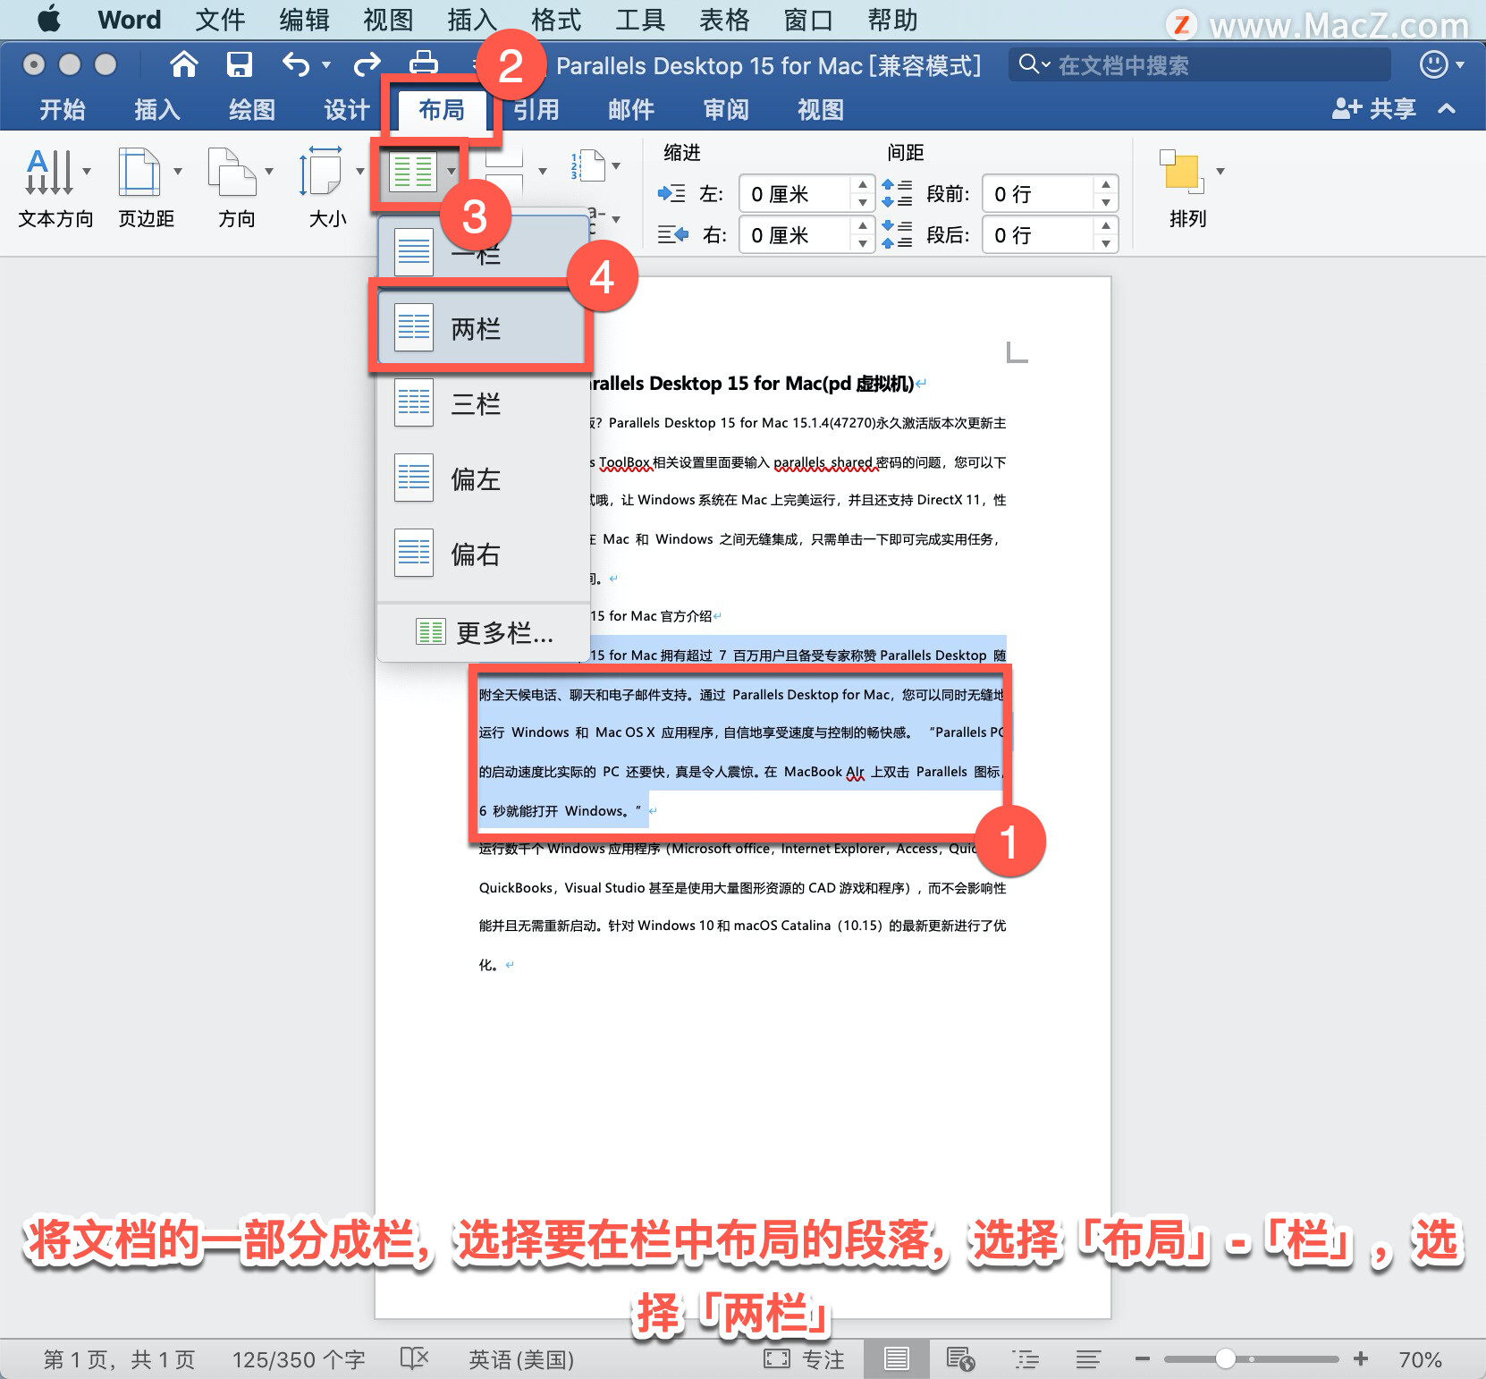This screenshot has width=1486, height=1379.
Task: Switch to outline view icon
Action: [x=1026, y=1359]
